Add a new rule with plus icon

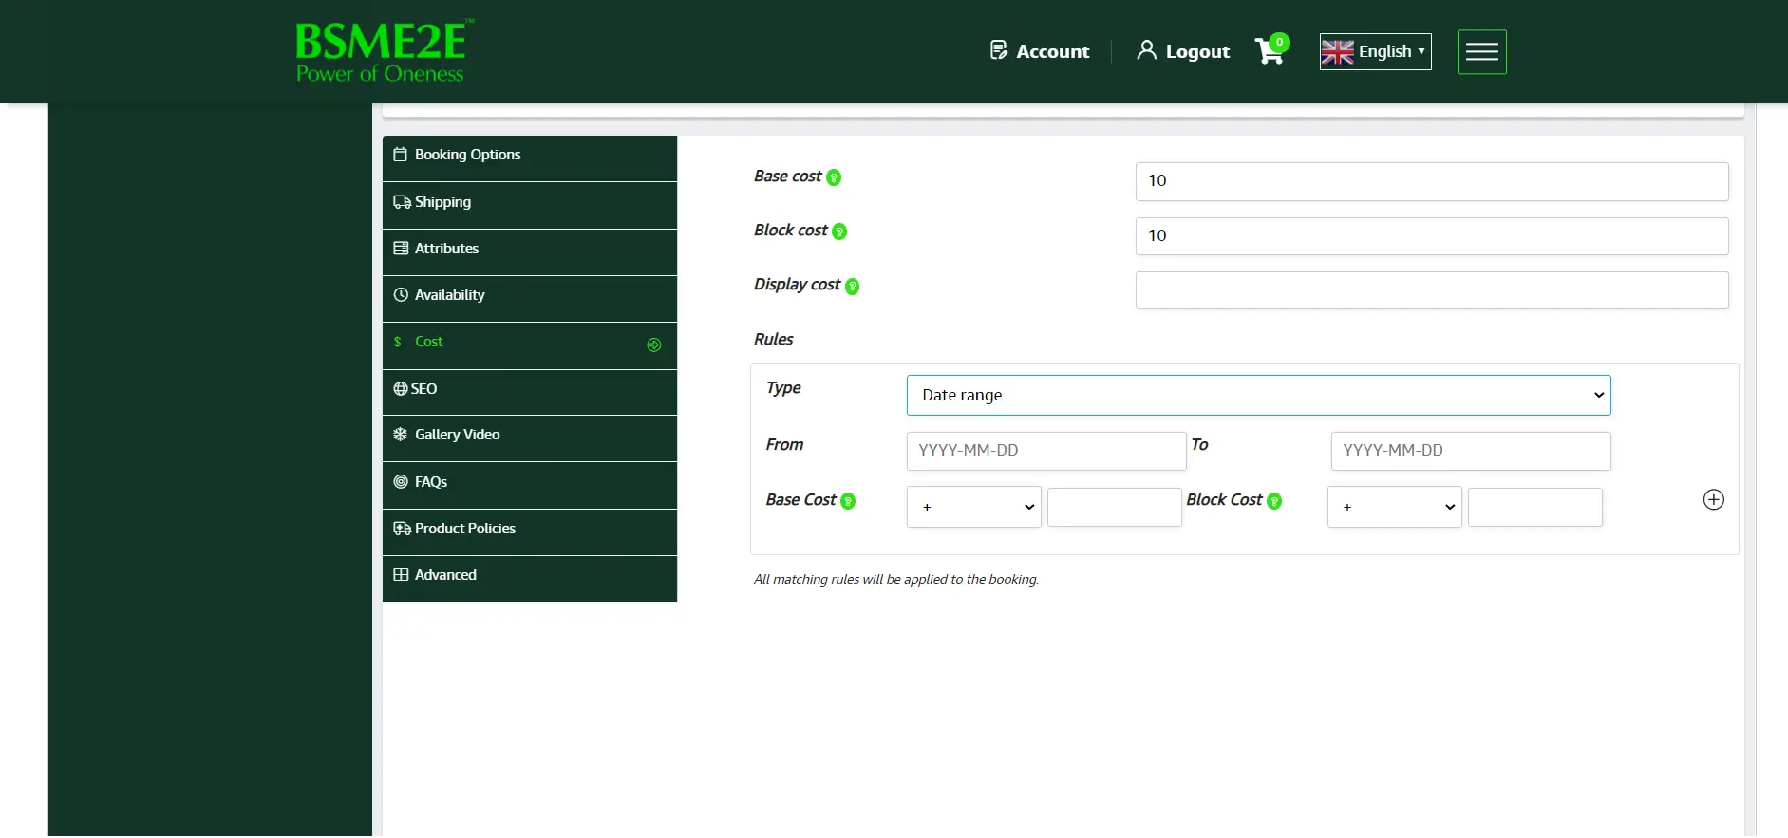(1713, 500)
